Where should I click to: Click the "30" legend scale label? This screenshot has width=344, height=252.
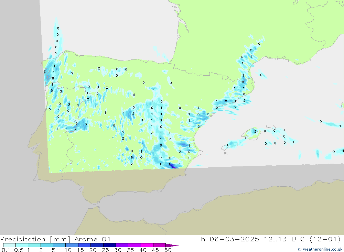118,250
